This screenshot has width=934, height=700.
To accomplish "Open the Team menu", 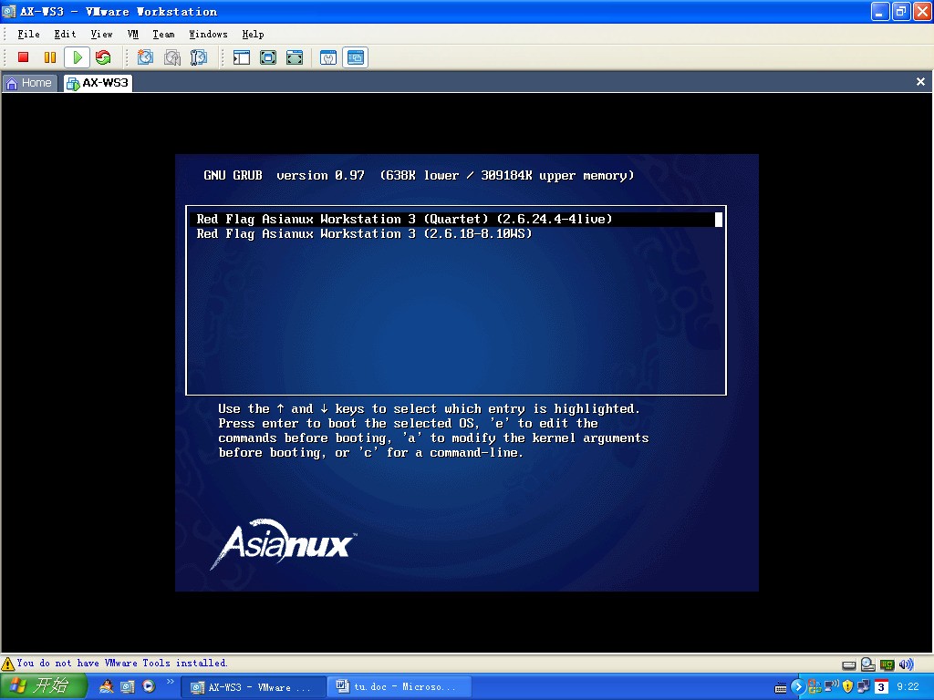I will (163, 34).
